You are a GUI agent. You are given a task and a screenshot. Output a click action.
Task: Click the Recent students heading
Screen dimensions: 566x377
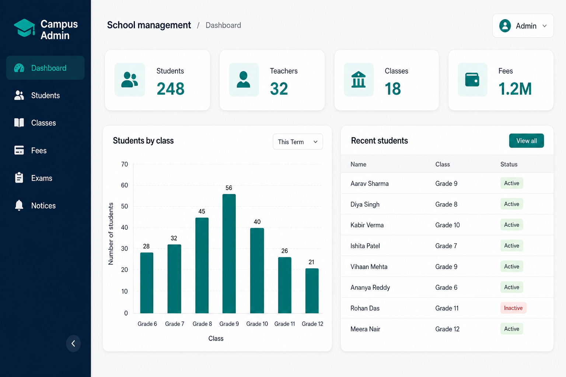380,141
